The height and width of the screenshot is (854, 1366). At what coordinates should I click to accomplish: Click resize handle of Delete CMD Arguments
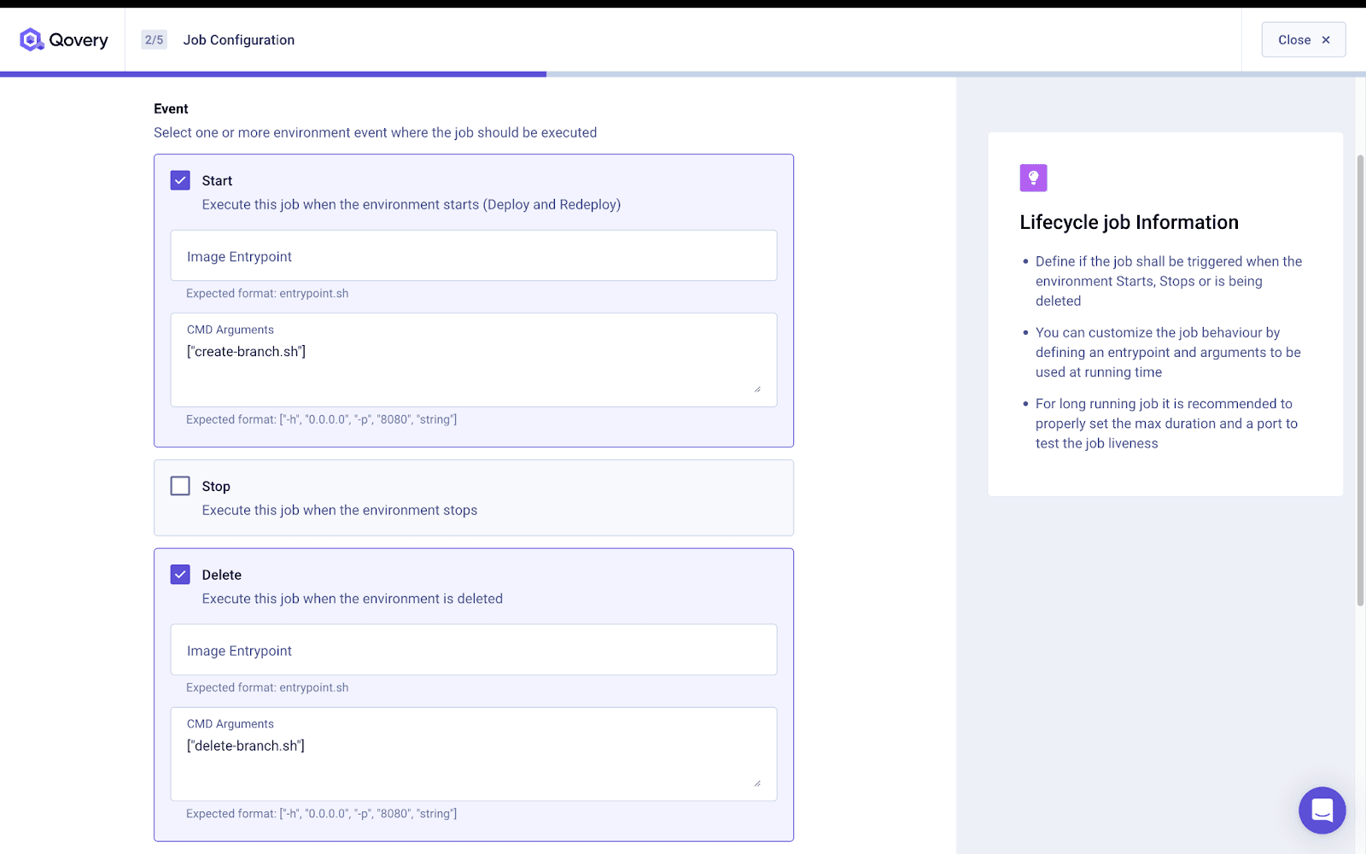coord(757,783)
